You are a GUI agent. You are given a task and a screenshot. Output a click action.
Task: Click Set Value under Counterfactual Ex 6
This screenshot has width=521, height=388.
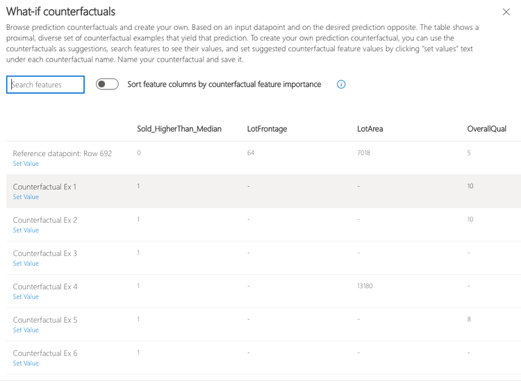tap(26, 364)
